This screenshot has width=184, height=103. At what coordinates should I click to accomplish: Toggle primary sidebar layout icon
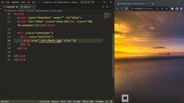82,2
